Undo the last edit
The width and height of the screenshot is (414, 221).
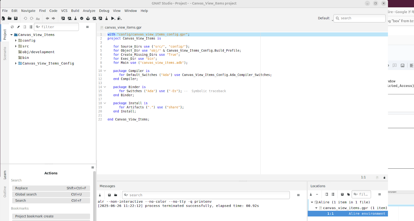point(25,18)
